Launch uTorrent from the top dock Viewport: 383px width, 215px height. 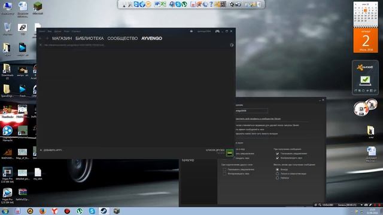tap(184, 4)
